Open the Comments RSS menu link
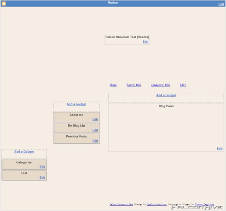The height and width of the screenshot is (211, 226). [x=160, y=85]
